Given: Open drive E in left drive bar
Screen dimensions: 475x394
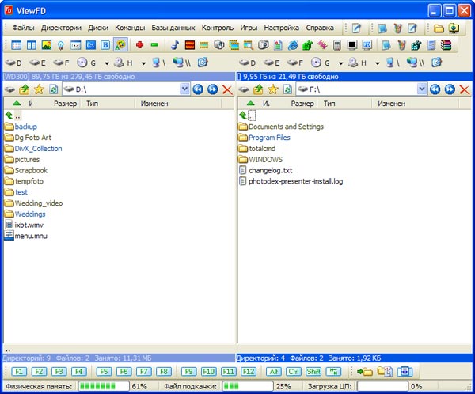Looking at the screenshot, I should coord(37,63).
